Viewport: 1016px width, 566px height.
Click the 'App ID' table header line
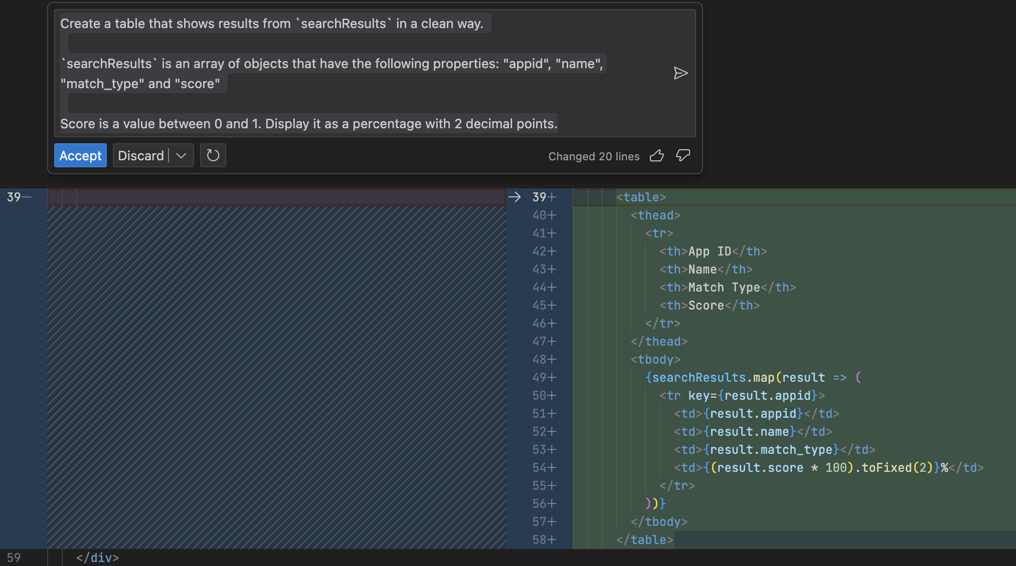pyautogui.click(x=713, y=251)
